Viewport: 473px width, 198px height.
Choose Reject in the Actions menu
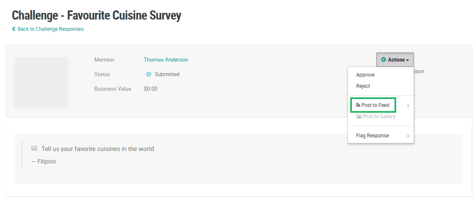[x=363, y=86]
